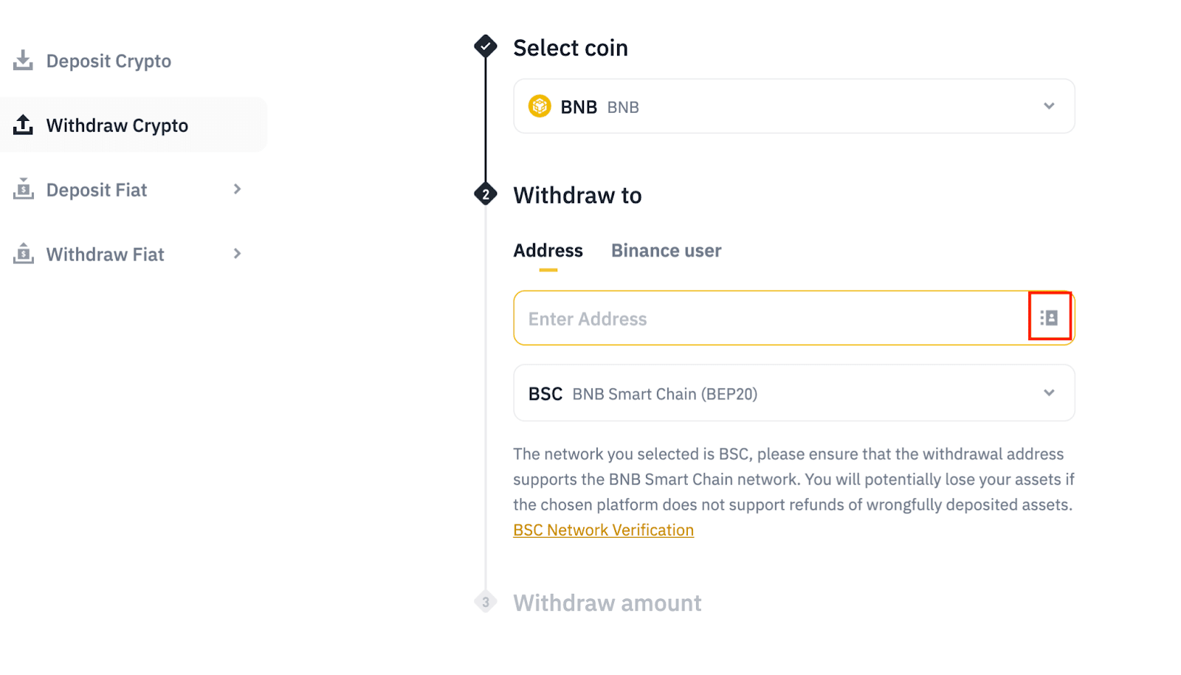Screen dimensions: 1181x675
Task: Click the step 2 diamond marker
Action: (x=485, y=195)
